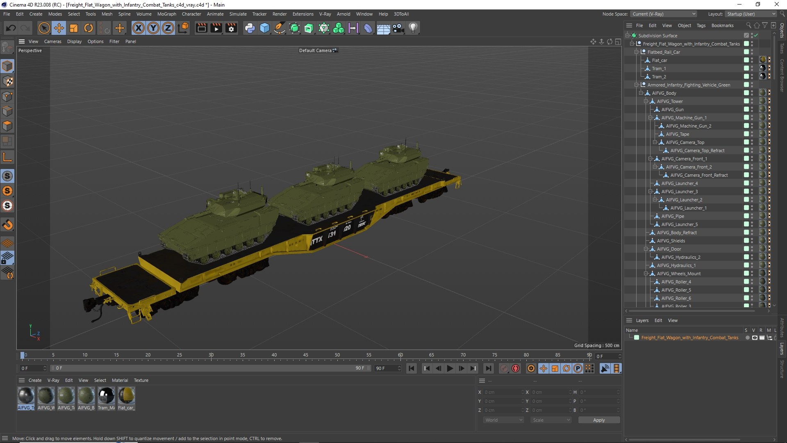Image resolution: width=787 pixels, height=443 pixels.
Task: Open the V-Ray menu
Action: point(325,14)
